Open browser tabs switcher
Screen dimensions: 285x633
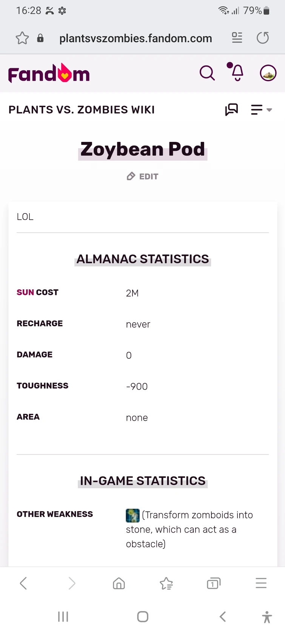click(213, 583)
